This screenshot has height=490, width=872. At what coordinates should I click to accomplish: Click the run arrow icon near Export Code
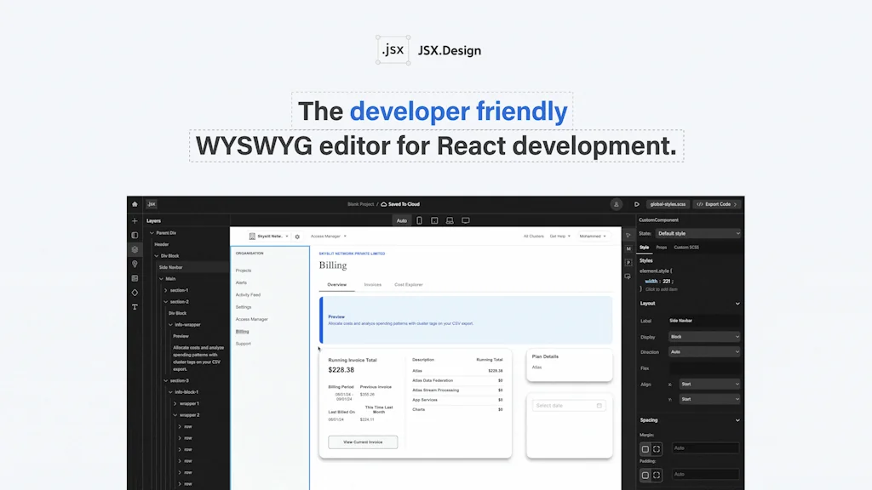[636, 204]
